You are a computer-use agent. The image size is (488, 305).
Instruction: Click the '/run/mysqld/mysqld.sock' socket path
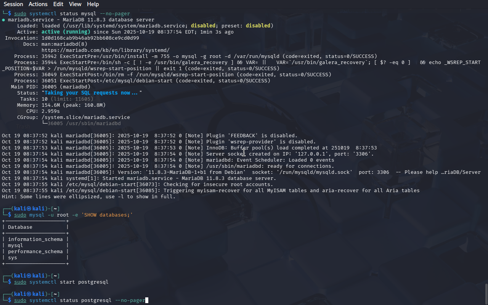pos(316,172)
